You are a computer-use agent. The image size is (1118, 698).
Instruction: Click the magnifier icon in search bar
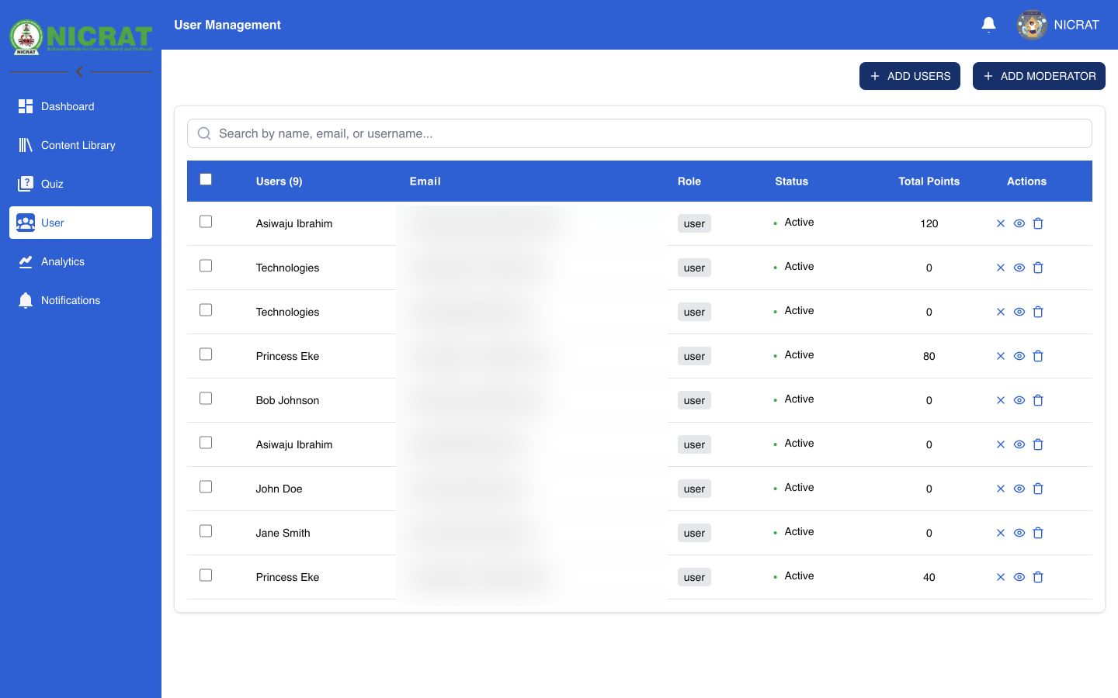[204, 133]
